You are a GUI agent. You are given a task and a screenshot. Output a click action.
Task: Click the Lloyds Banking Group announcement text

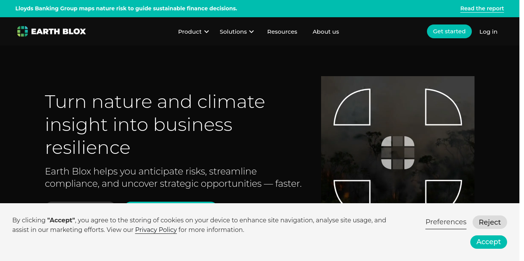pyautogui.click(x=126, y=8)
